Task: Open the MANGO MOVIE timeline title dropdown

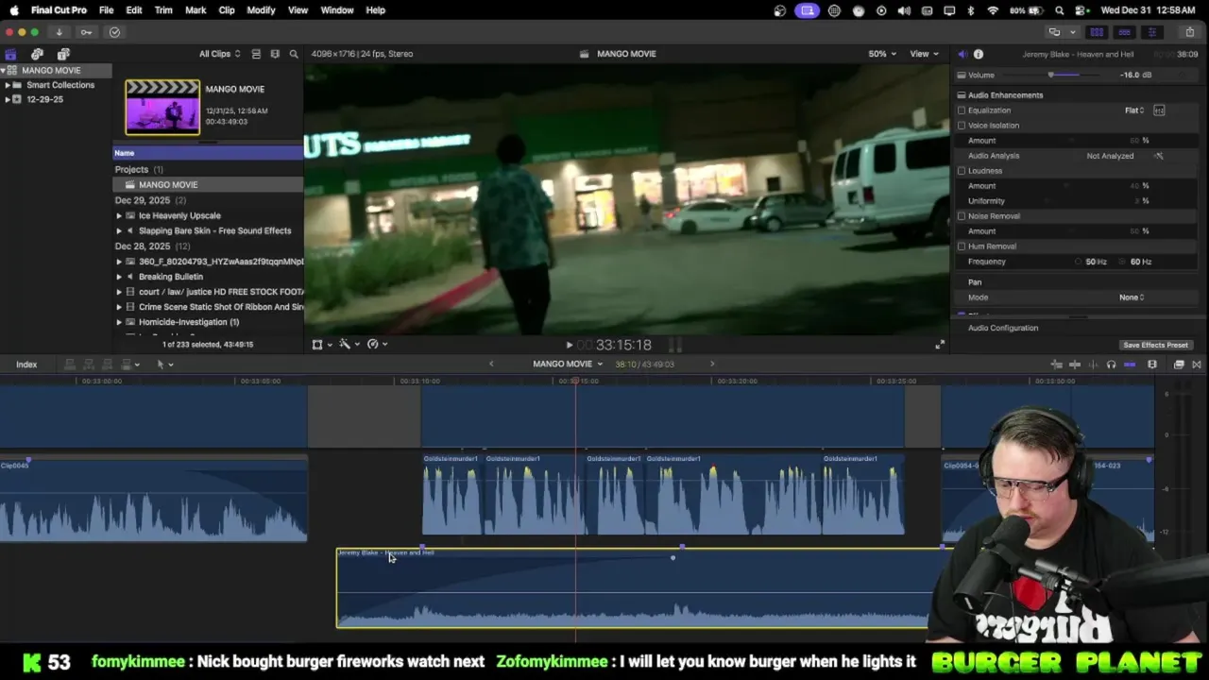Action: (568, 365)
